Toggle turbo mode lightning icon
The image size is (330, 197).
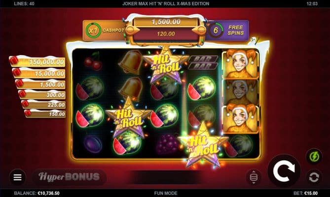(x=314, y=157)
